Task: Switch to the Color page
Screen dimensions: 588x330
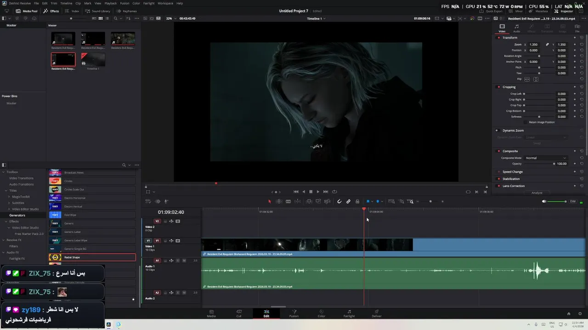Action: point(322,313)
